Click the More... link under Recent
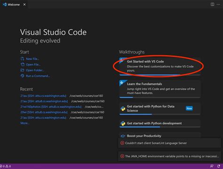The width and height of the screenshot is (223, 169). [x=25, y=123]
